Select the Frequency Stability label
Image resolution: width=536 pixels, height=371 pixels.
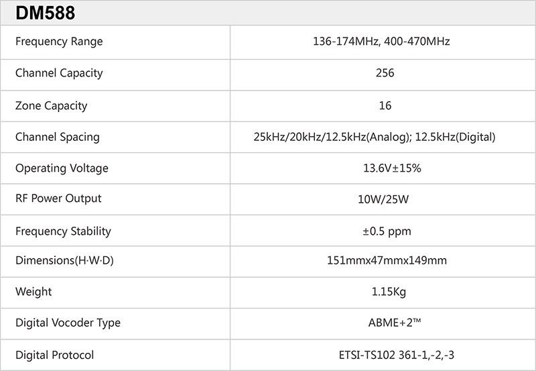(x=63, y=231)
